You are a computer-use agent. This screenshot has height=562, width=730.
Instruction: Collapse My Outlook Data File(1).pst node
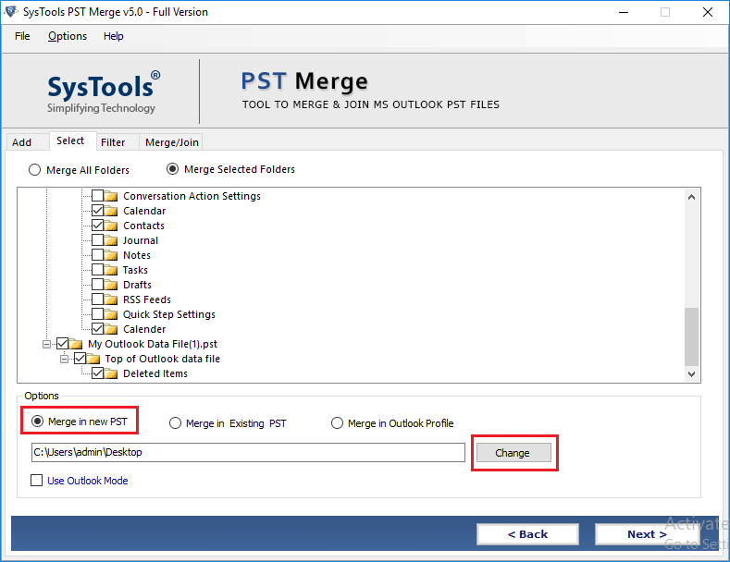[46, 344]
